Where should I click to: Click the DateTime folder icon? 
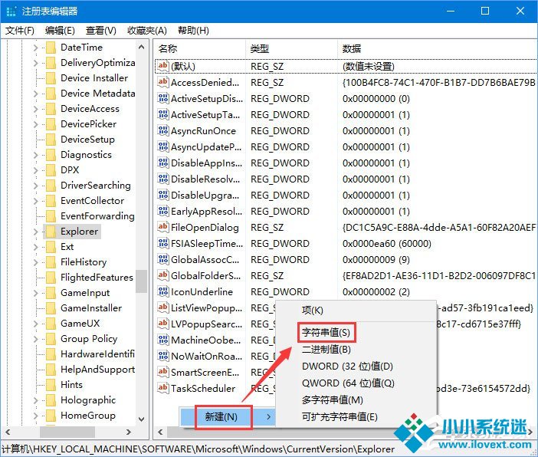(x=51, y=48)
